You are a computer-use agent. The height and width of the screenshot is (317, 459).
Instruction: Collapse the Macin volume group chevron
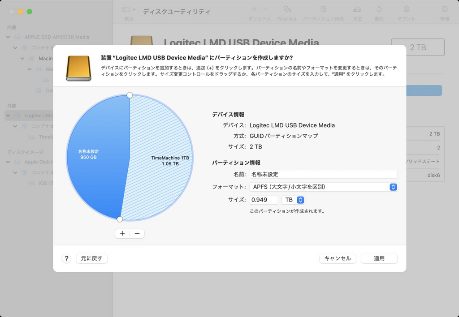(x=22, y=59)
